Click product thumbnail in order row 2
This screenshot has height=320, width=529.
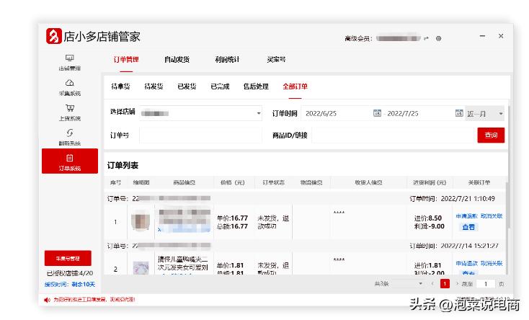point(141,268)
